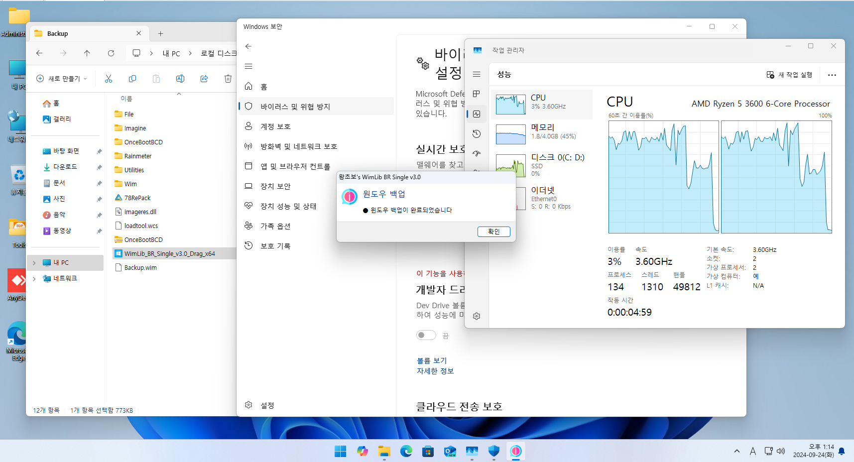854x462 pixels.
Task: Go up one folder level in File Explorer
Action: [x=87, y=53]
